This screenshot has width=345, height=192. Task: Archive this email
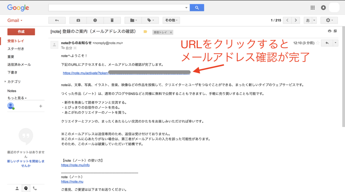pyautogui.click(x=78, y=20)
